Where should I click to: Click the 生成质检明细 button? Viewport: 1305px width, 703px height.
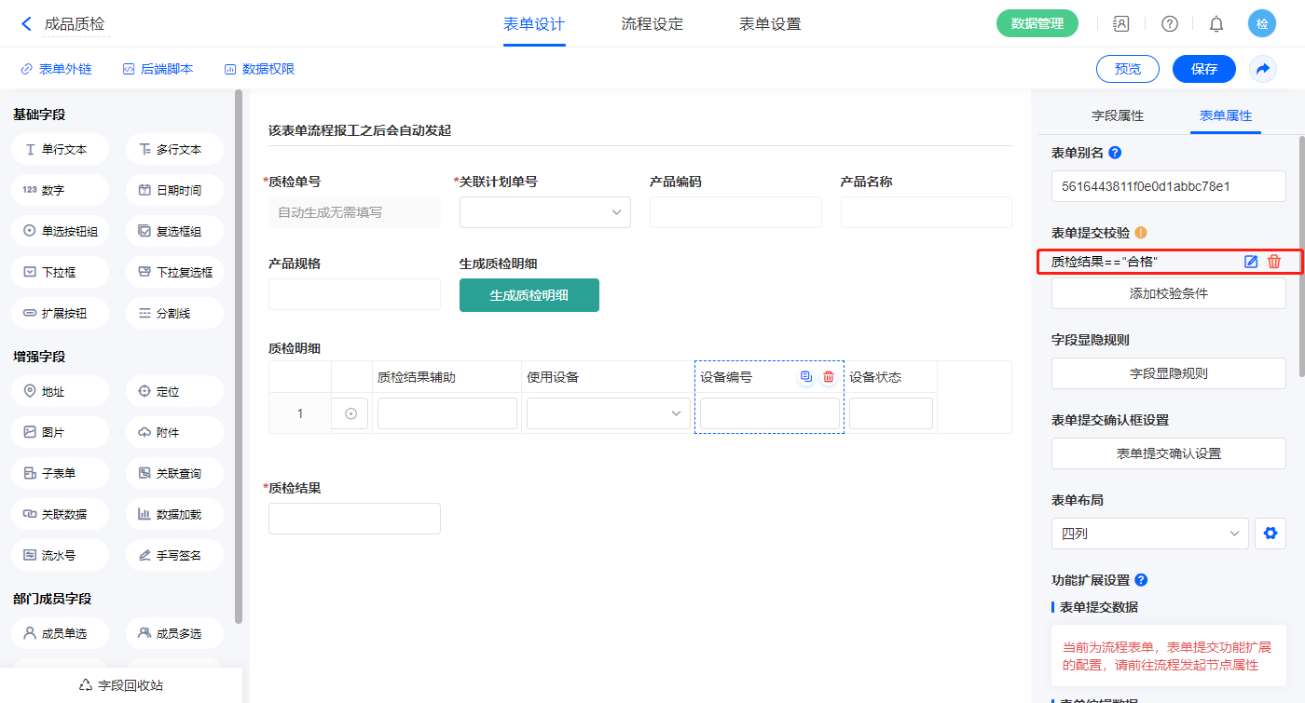click(529, 295)
